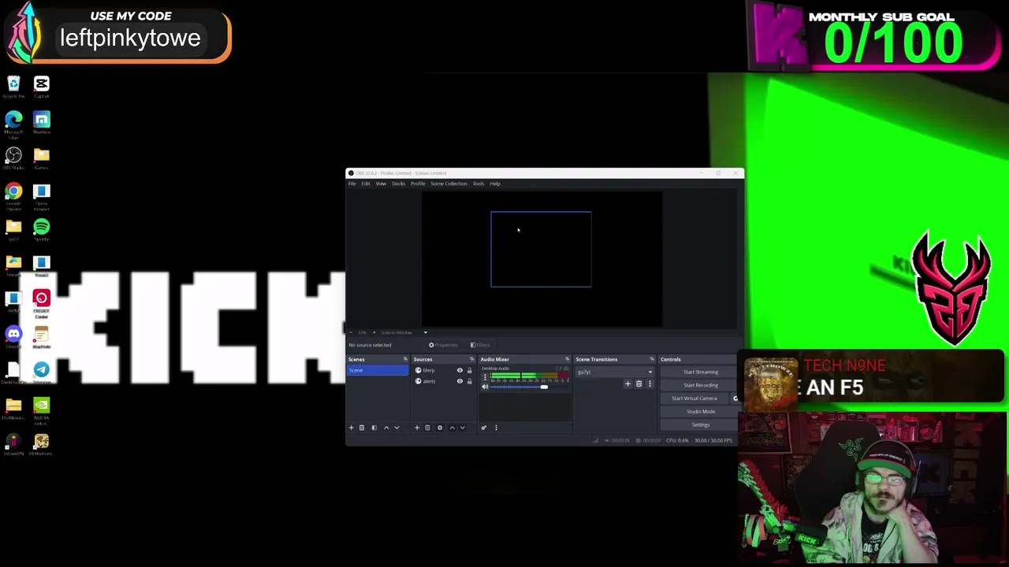Screen dimensions: 1009x567
Task: Click the Properties button above the docks
Action: coord(444,345)
